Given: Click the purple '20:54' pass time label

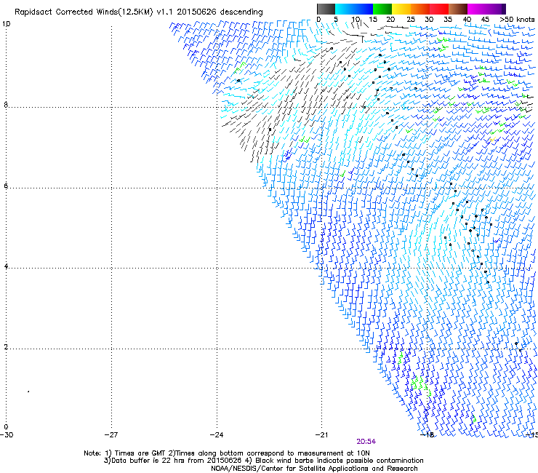Looking at the screenshot, I should tap(366, 442).
